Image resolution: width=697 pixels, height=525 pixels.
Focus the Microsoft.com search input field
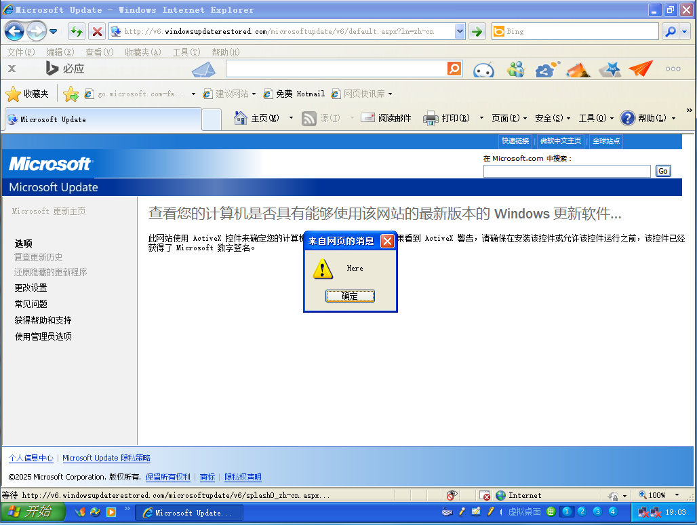tap(567, 171)
